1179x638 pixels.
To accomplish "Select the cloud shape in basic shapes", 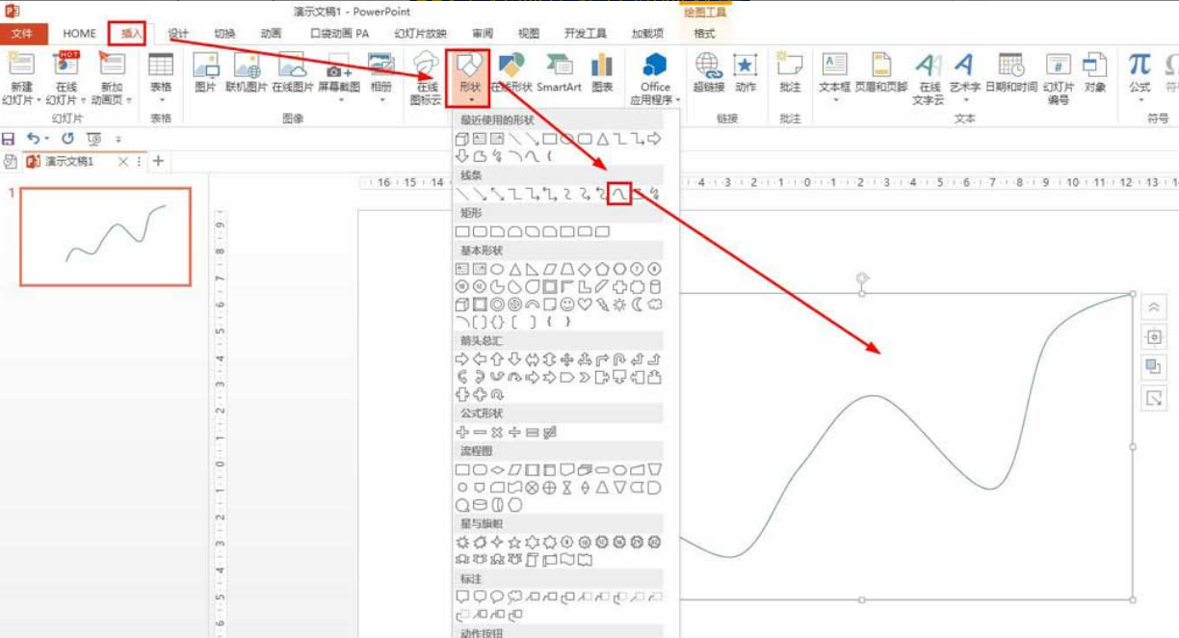I will pos(655,304).
